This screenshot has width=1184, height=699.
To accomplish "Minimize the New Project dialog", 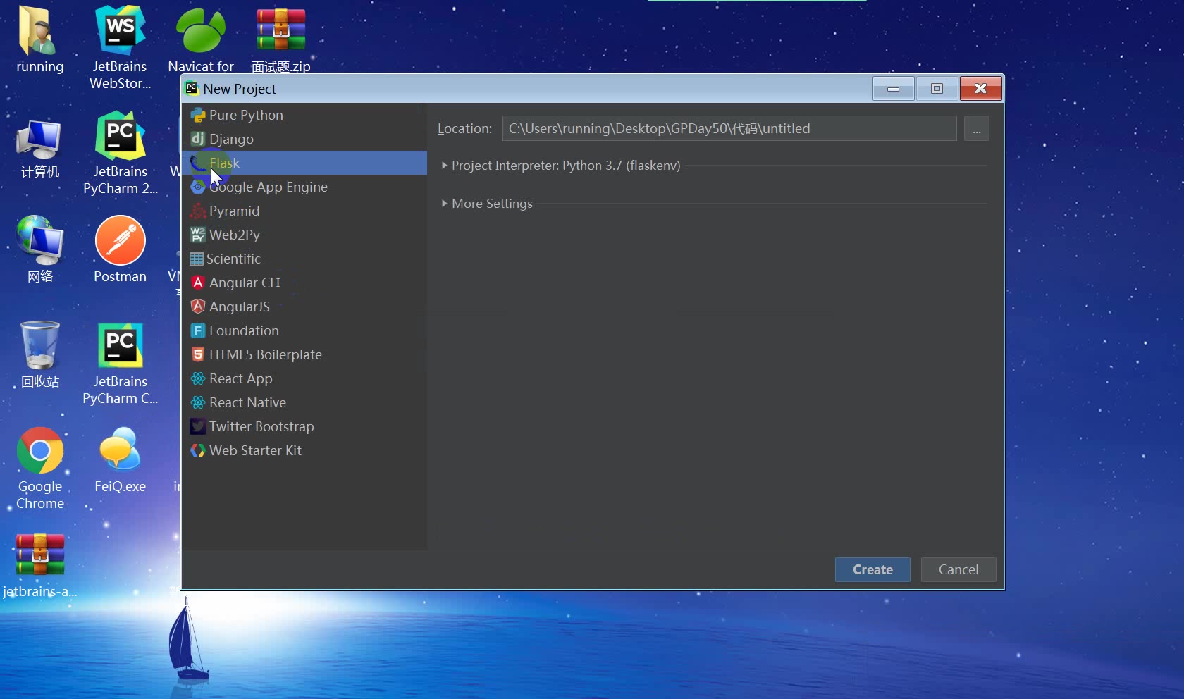I will [x=893, y=89].
